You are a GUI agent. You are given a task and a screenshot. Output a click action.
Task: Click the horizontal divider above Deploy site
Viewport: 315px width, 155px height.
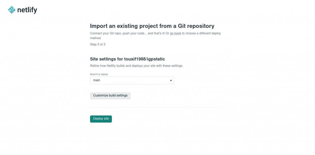pos(158,108)
